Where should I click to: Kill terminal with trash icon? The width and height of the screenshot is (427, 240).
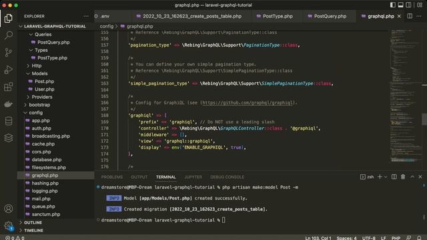pos(403,177)
